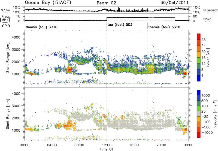
Task: Select the 'Time UT' axis title
Action: pos(107,149)
